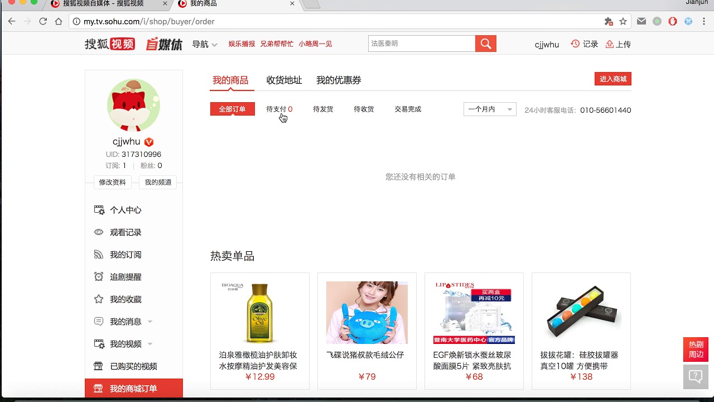Select the 待收货 filter
The height and width of the screenshot is (402, 714).
[x=364, y=109]
